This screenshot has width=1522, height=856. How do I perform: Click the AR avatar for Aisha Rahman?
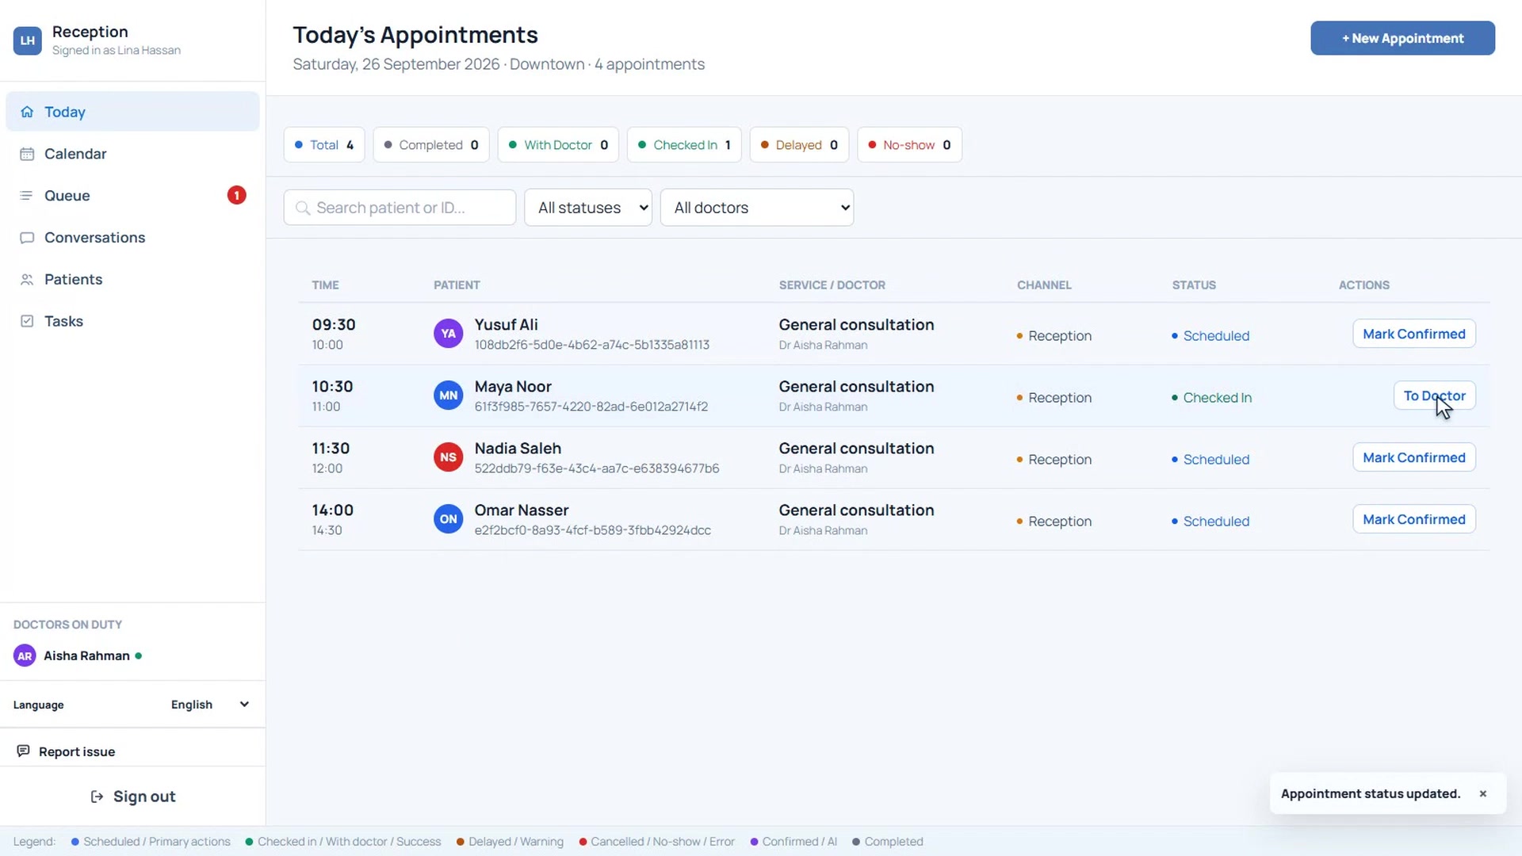(25, 656)
